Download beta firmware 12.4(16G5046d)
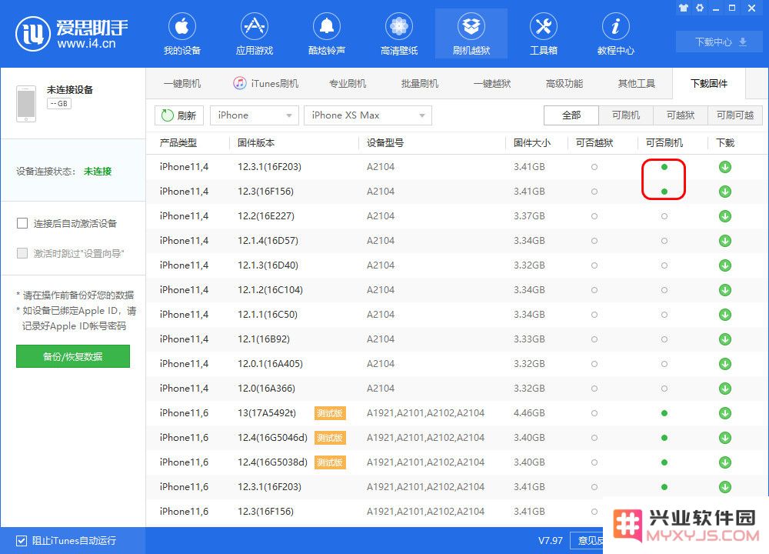 tap(725, 438)
